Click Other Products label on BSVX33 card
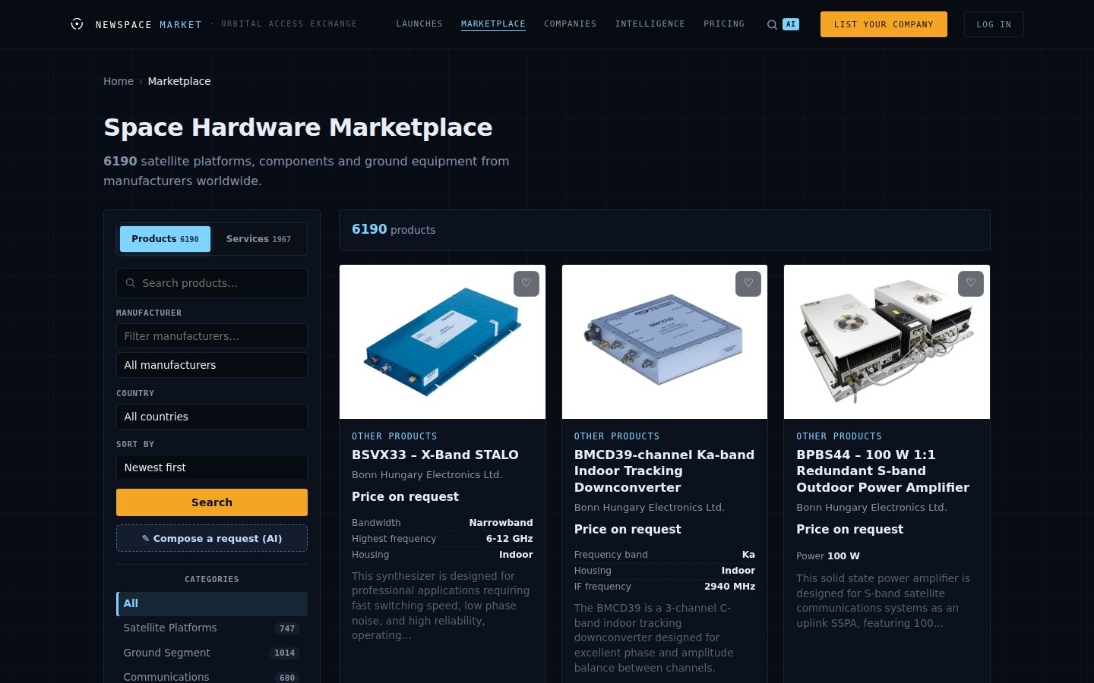The width and height of the screenshot is (1094, 683). point(394,436)
